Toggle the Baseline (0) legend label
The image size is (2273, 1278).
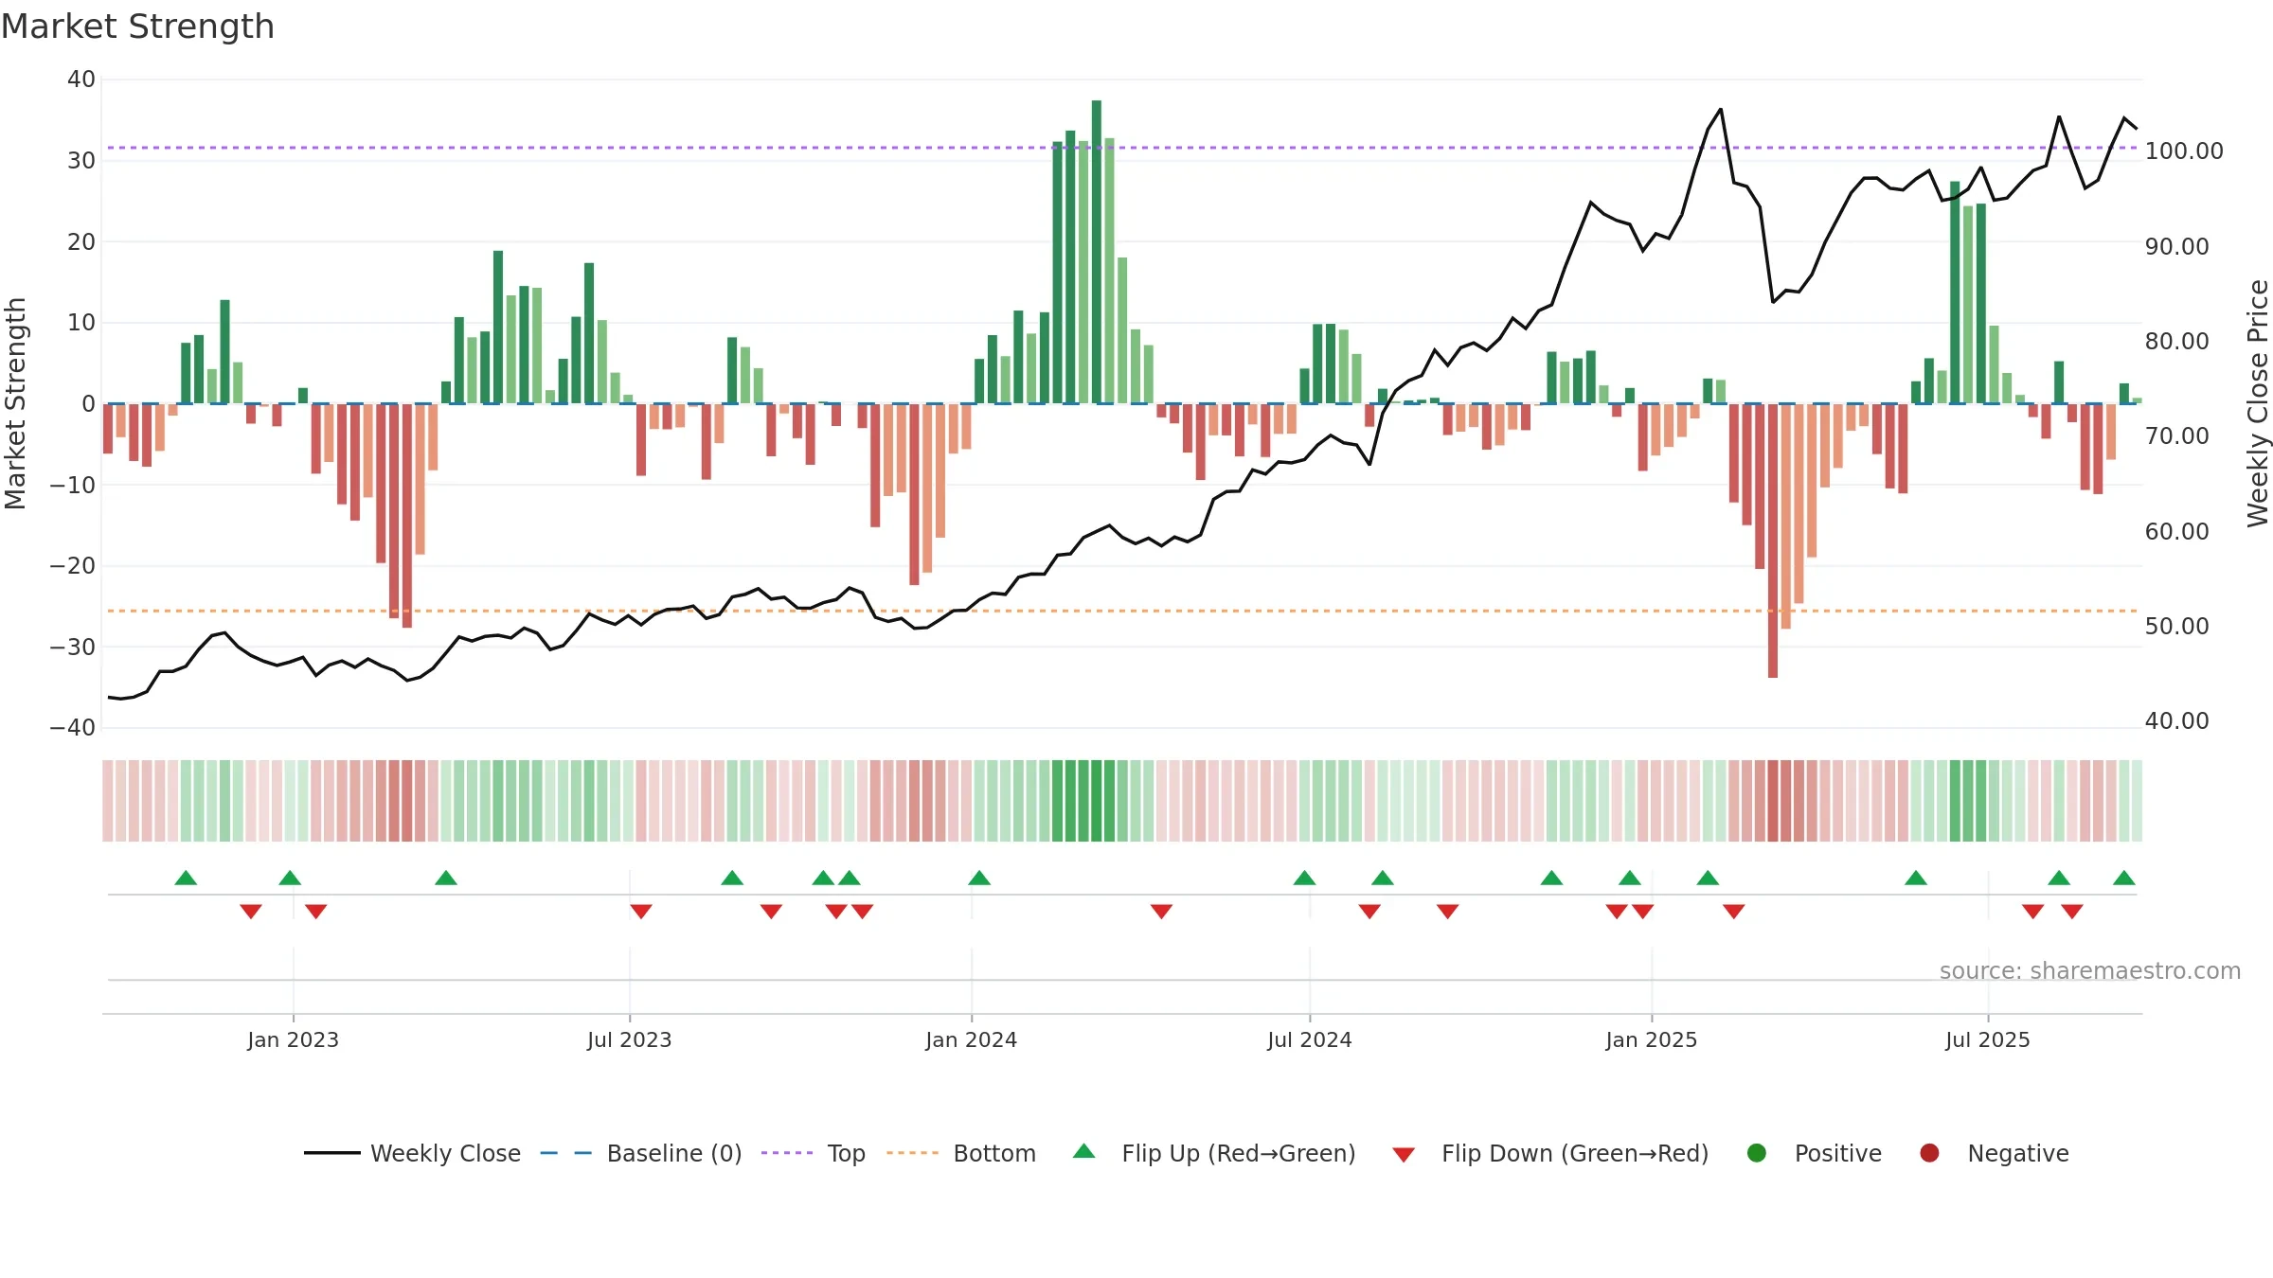click(674, 1153)
